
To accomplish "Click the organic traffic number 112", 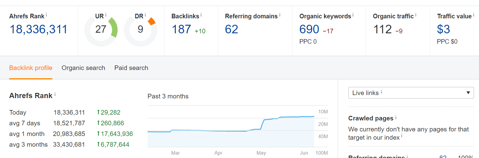I will (x=383, y=29).
